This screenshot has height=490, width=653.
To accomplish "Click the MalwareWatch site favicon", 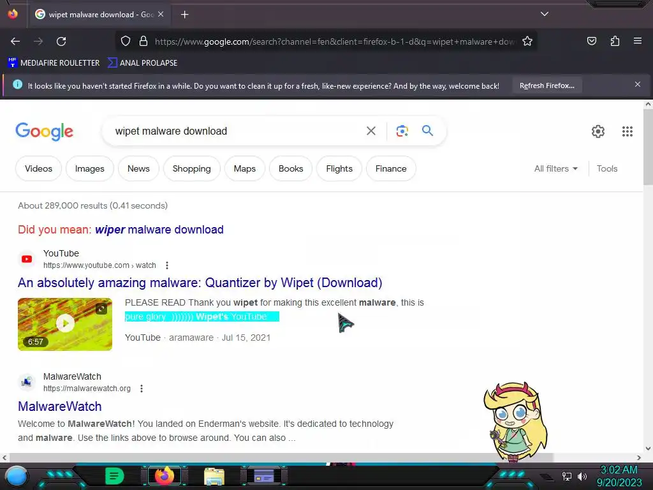I will 27,382.
